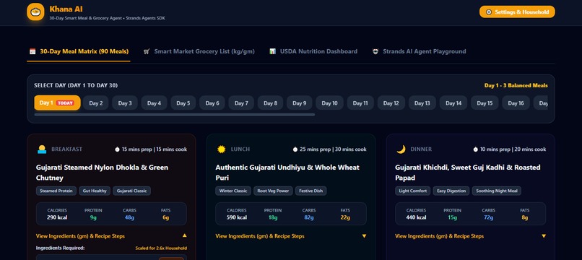Click the sun icon on Lunch card
Screen dimensions: 582x260
(221, 149)
